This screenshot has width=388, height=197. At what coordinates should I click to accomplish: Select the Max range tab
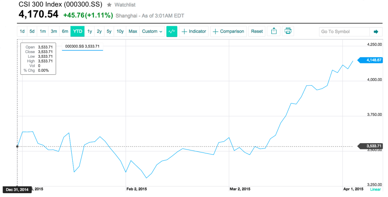(x=133, y=32)
